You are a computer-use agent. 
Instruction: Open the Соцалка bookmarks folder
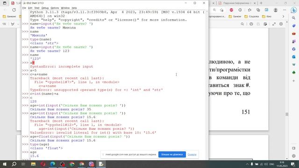(251, 17)
